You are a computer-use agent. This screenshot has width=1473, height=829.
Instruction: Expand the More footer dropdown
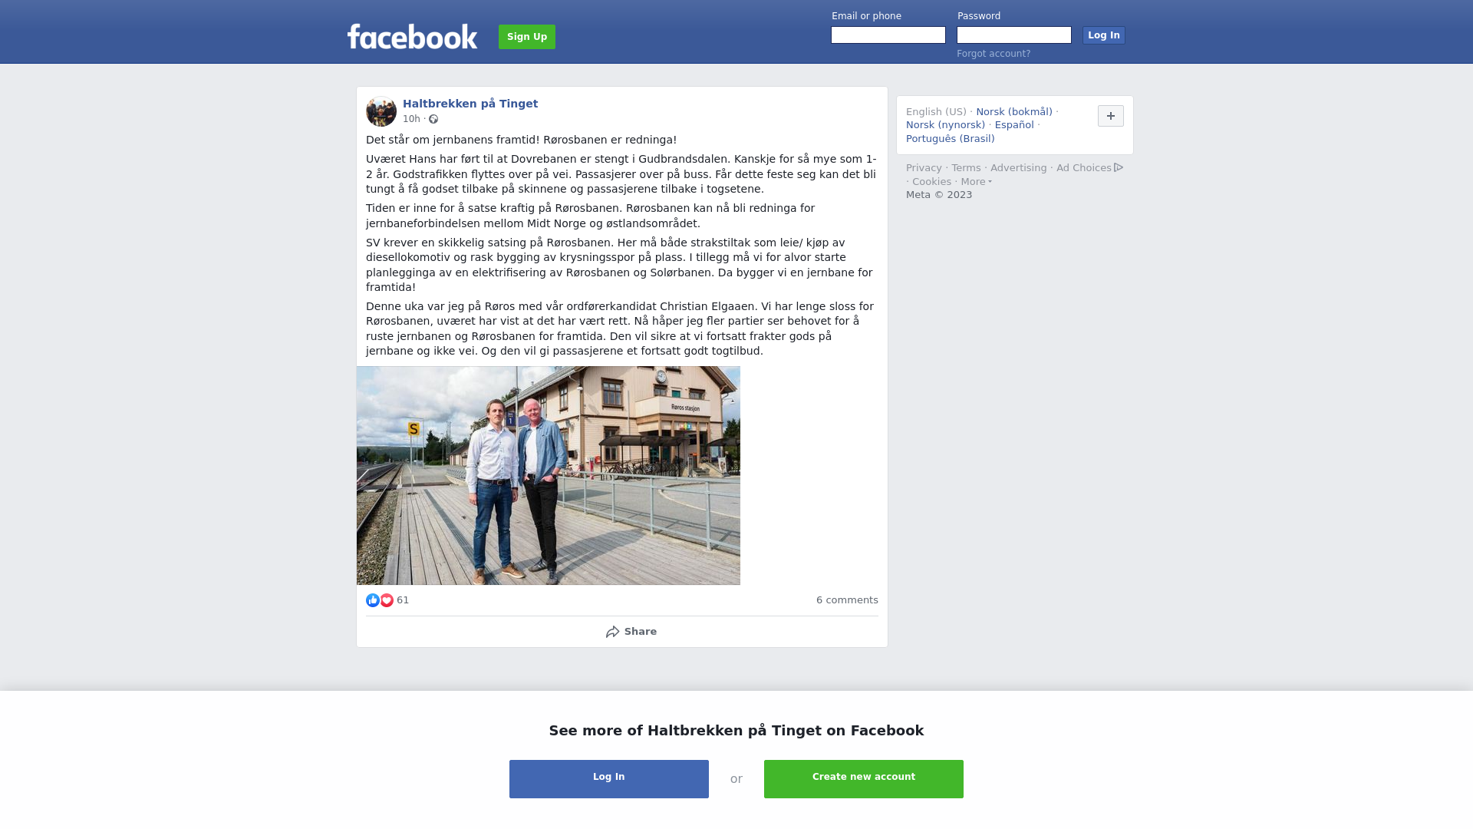pyautogui.click(x=976, y=182)
